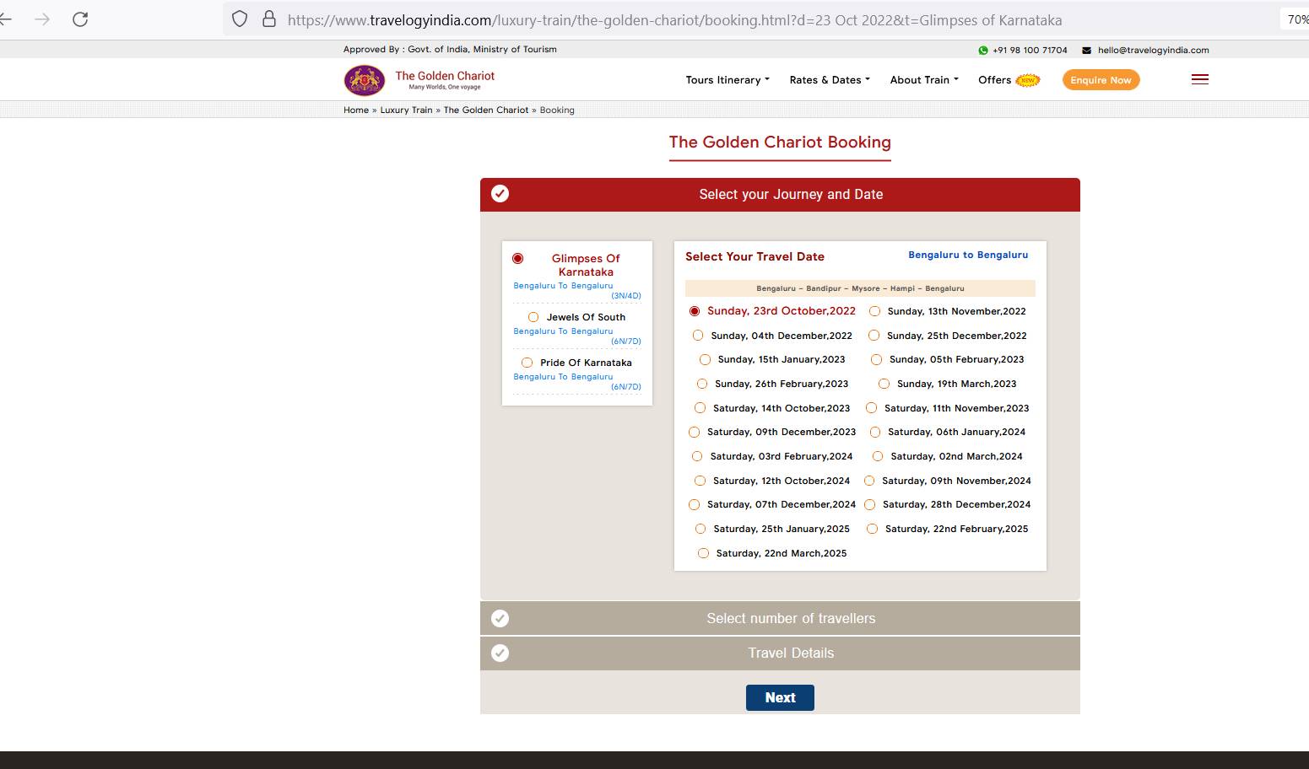
Task: Open the hamburger menu icon
Action: (x=1199, y=79)
